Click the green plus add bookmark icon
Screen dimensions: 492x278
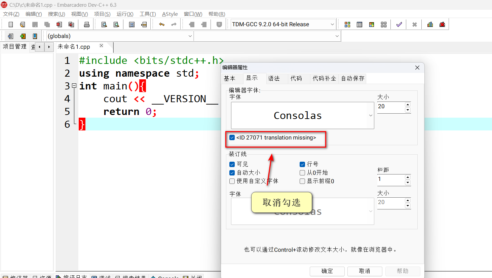point(23,36)
